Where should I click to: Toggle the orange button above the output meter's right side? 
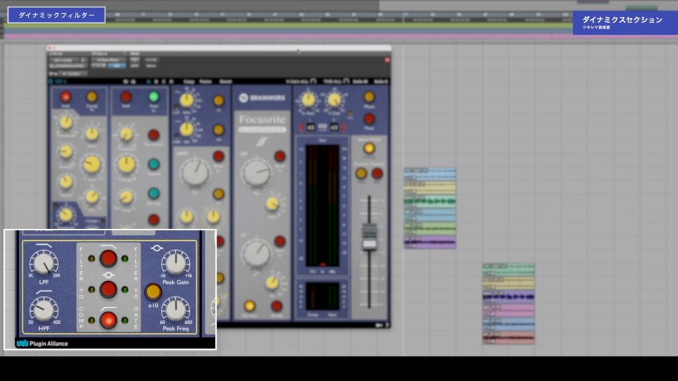click(369, 97)
